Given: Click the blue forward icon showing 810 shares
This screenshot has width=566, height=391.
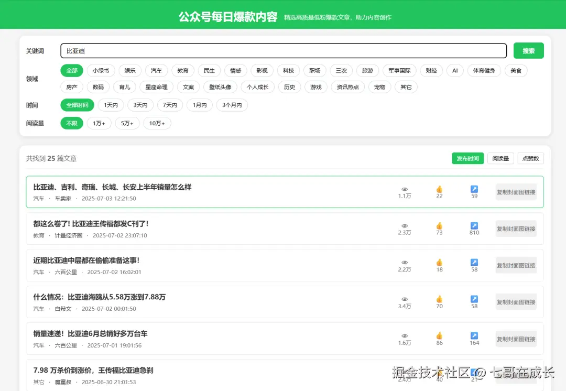Looking at the screenshot, I should 474,225.
